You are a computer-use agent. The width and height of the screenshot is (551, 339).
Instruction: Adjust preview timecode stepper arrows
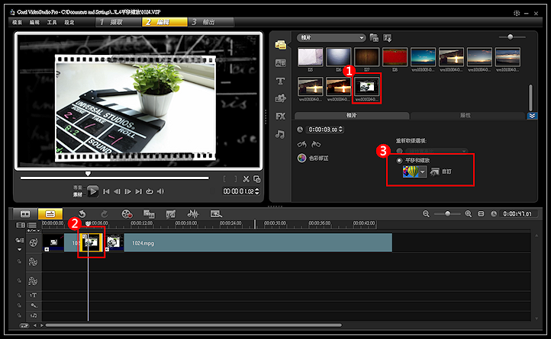(x=257, y=191)
